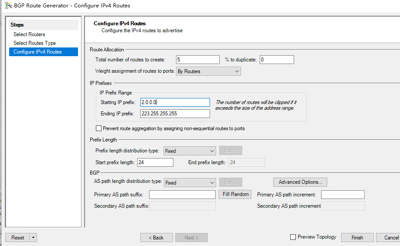The height and width of the screenshot is (246, 400).
Task: Go back with the '< Back' button
Action: pos(156,238)
